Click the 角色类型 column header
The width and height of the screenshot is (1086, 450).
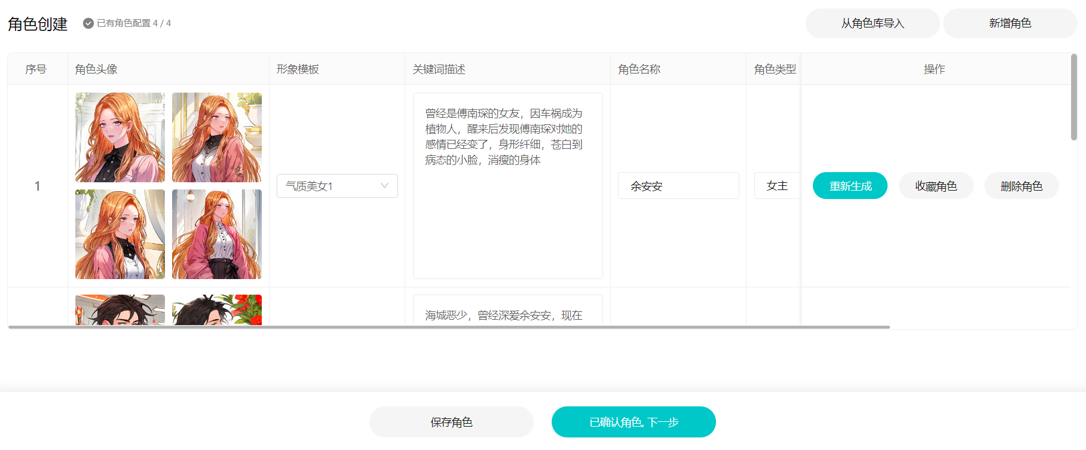775,69
